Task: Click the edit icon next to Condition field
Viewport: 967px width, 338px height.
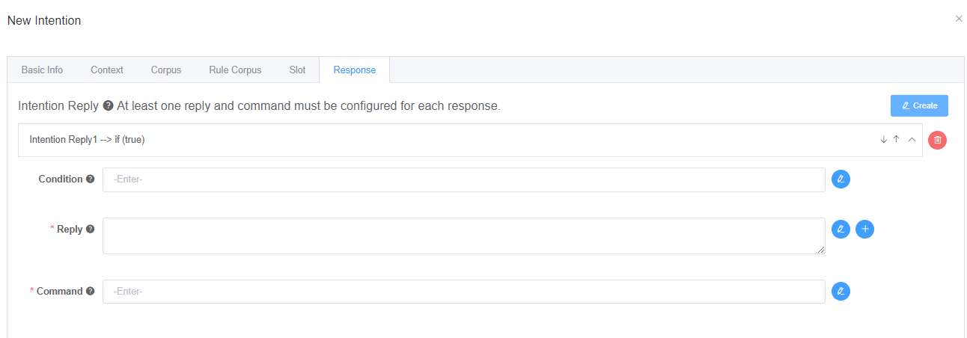Action: [x=841, y=179]
